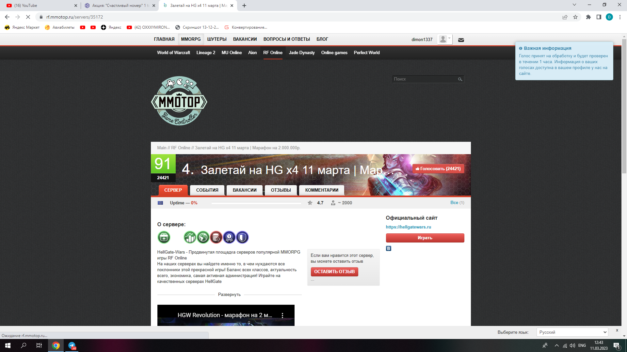Image resolution: width=627 pixels, height=352 pixels.
Task: Bookmark this page star icon
Action: (575, 17)
